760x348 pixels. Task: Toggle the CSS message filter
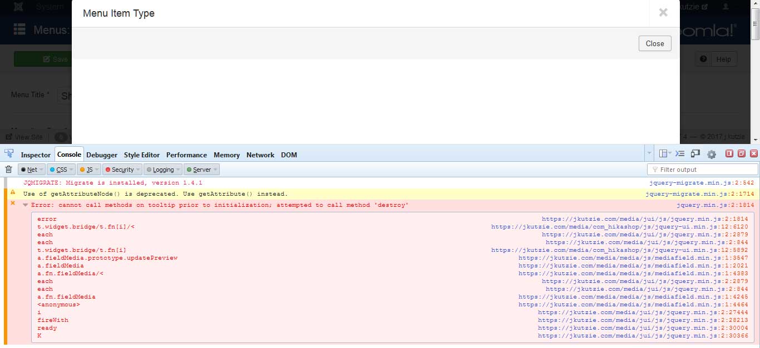[58, 170]
